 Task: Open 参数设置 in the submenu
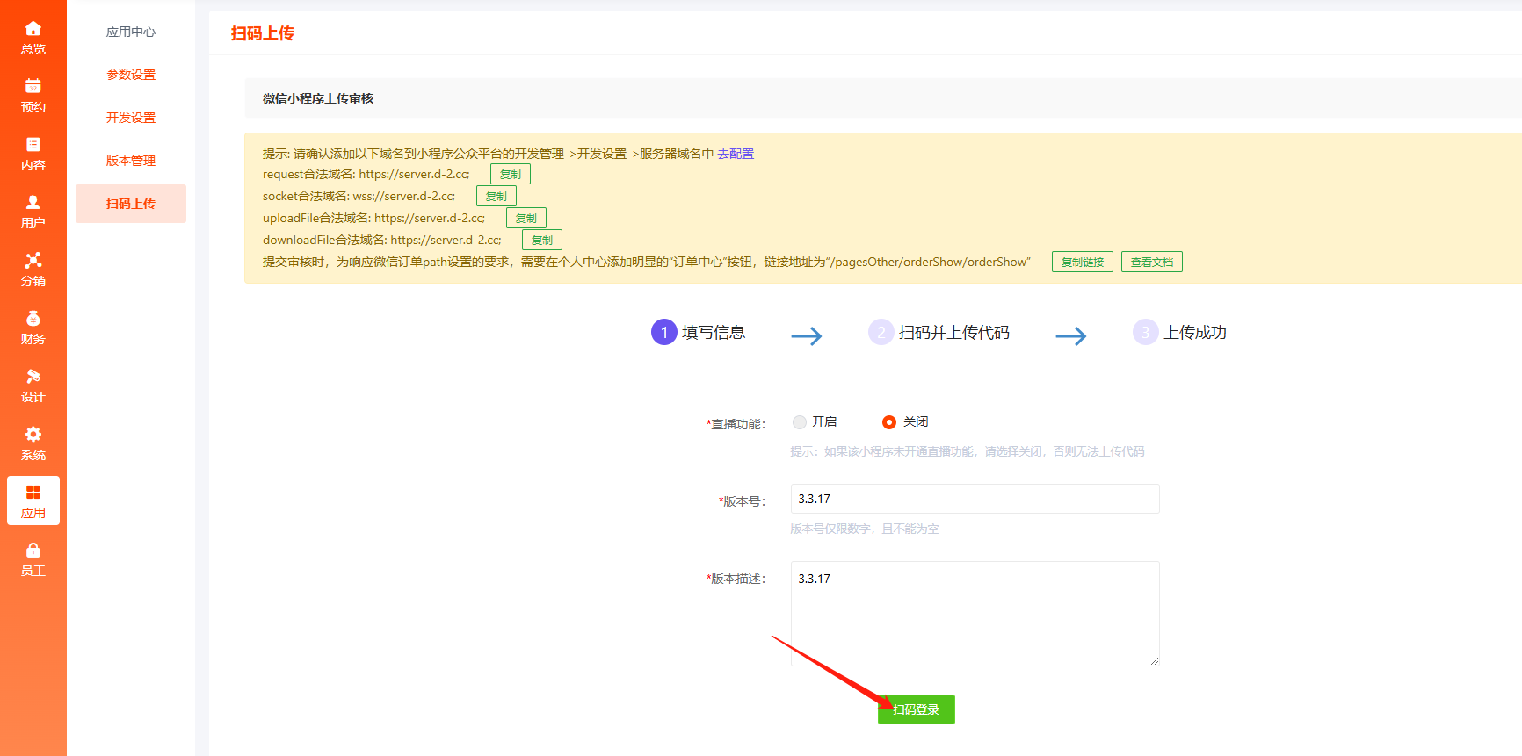(131, 75)
